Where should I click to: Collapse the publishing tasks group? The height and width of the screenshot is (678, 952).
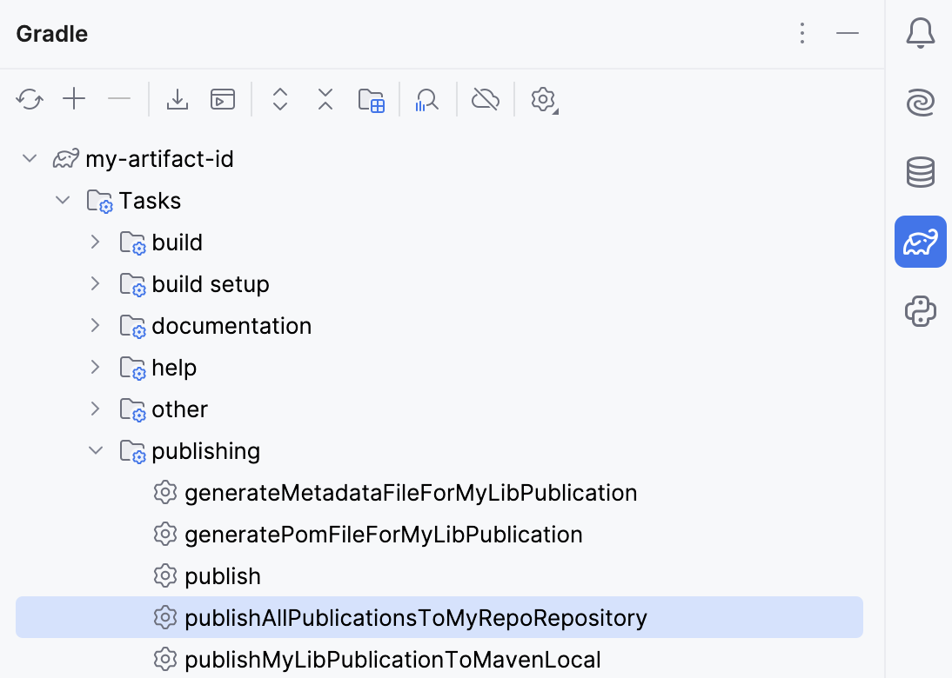coord(96,450)
